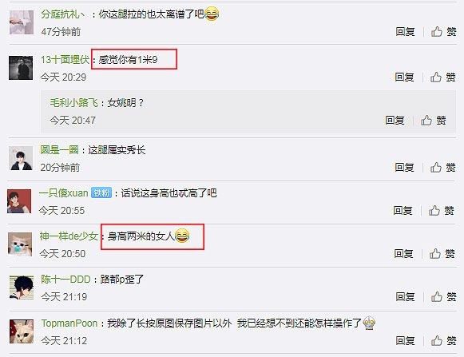The image size is (464, 357).
Task: Reply to TopmanPoon's comment
Action: click(405, 341)
